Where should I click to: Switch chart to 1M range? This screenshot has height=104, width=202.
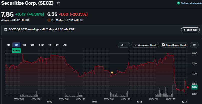[24, 45]
